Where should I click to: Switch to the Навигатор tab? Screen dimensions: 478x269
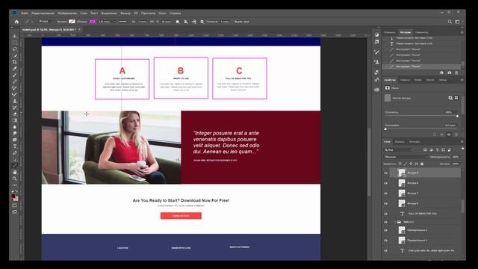[421, 32]
